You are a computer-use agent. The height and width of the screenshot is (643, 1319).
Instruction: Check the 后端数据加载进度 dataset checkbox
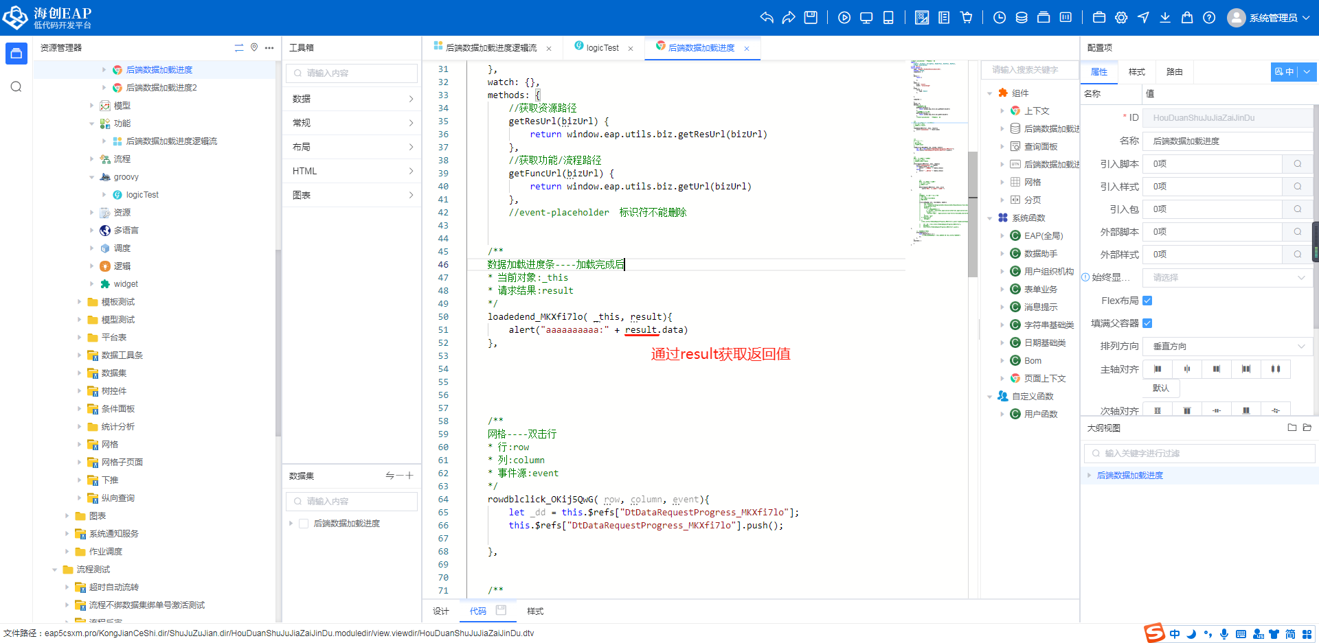(304, 524)
